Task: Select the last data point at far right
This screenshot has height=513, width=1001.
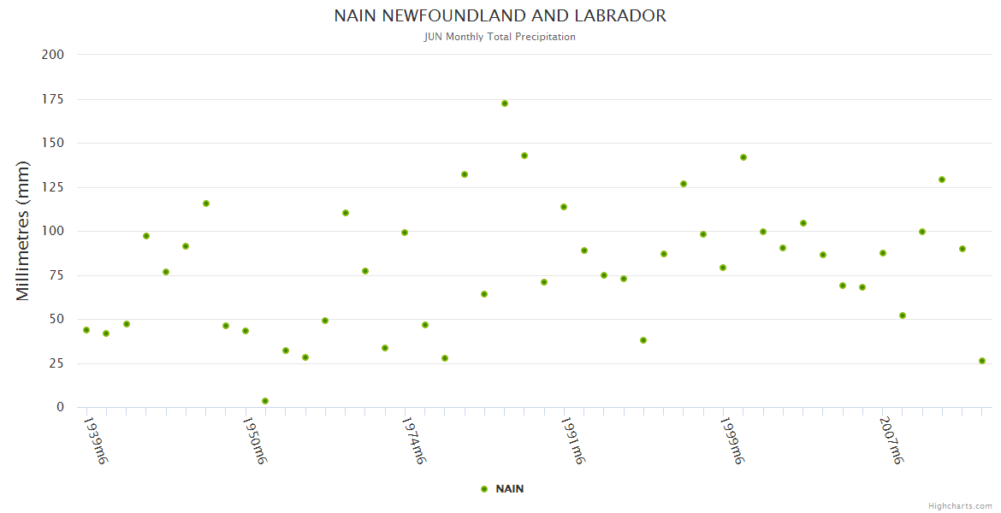Action: [x=982, y=361]
